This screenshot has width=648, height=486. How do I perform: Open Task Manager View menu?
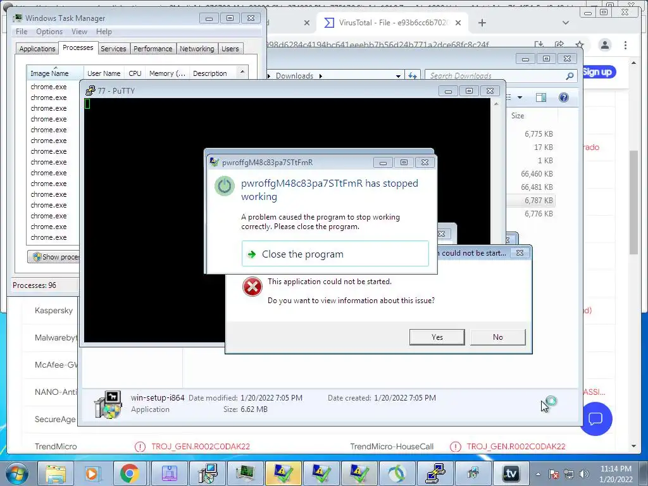point(79,32)
